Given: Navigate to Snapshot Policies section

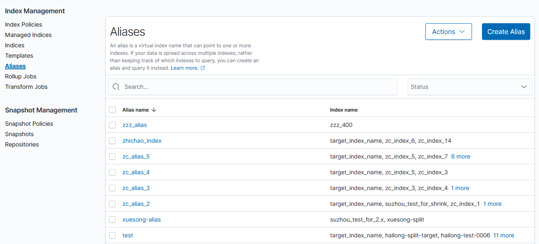Looking at the screenshot, I should point(29,124).
